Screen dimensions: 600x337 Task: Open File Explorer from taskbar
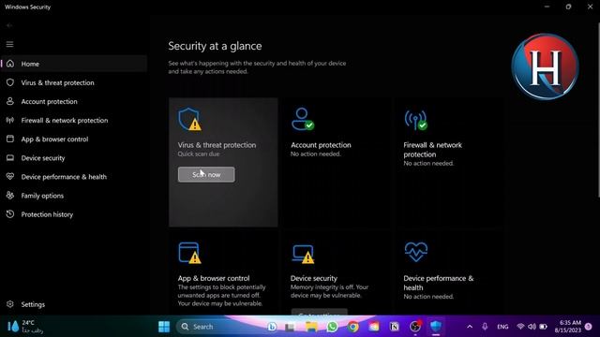(x=311, y=327)
